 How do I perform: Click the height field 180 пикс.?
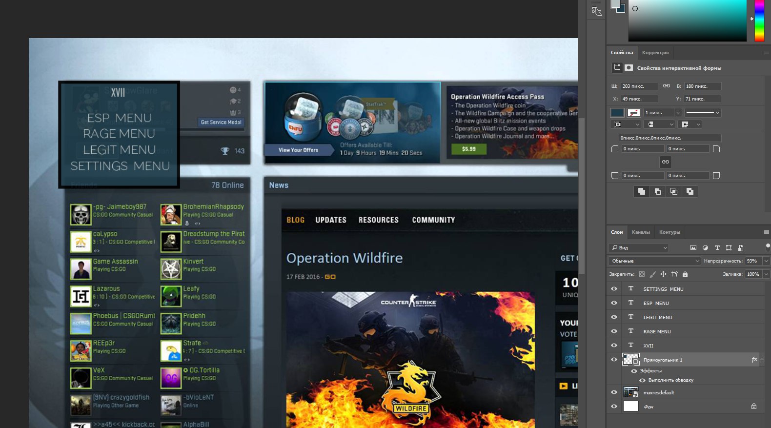pos(702,86)
